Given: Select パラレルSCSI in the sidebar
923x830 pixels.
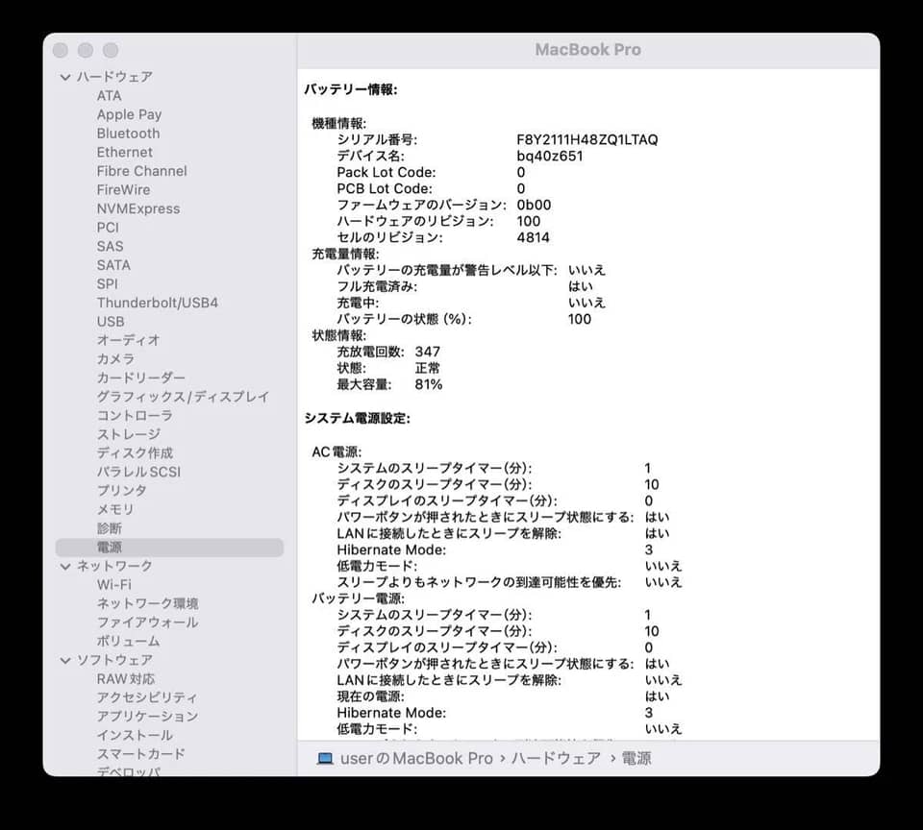Looking at the screenshot, I should pyautogui.click(x=138, y=472).
